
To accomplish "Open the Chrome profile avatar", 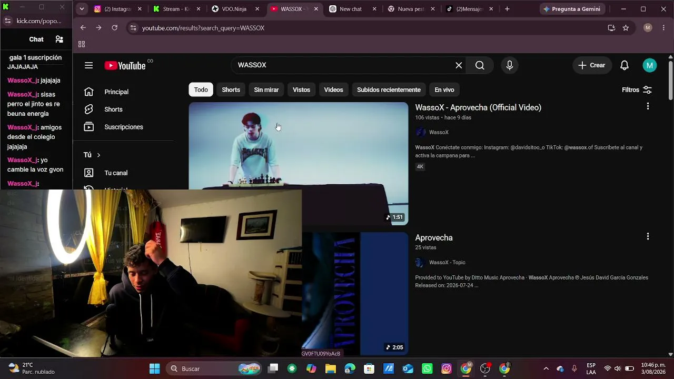I will tap(648, 28).
